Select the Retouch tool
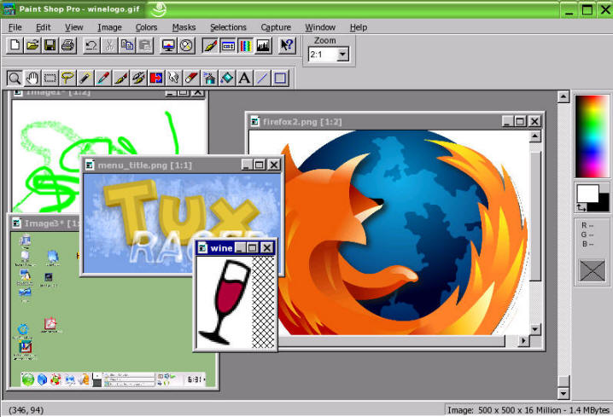The image size is (613, 417). point(173,78)
